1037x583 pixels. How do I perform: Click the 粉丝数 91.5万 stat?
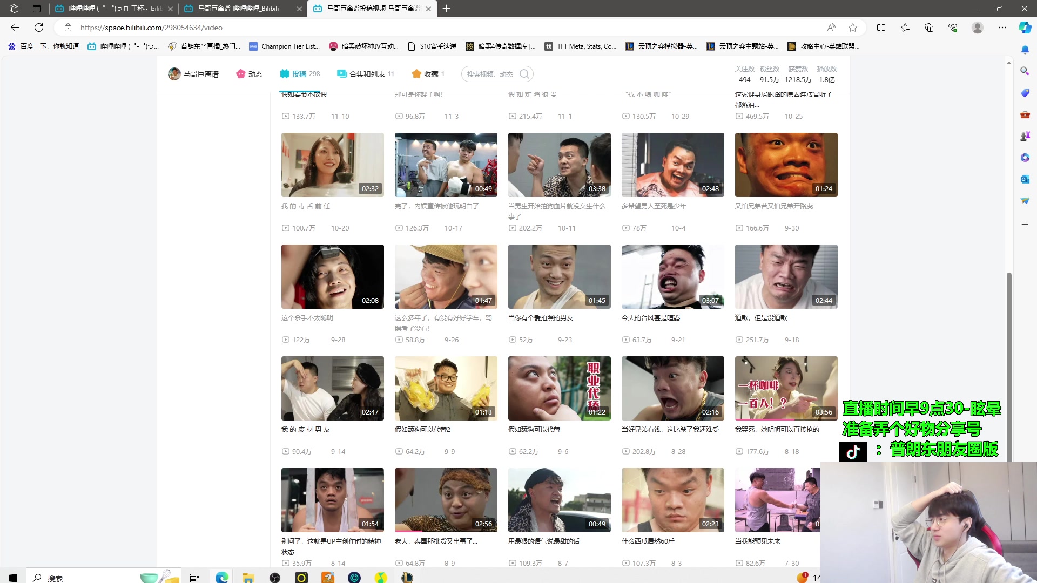tap(769, 74)
